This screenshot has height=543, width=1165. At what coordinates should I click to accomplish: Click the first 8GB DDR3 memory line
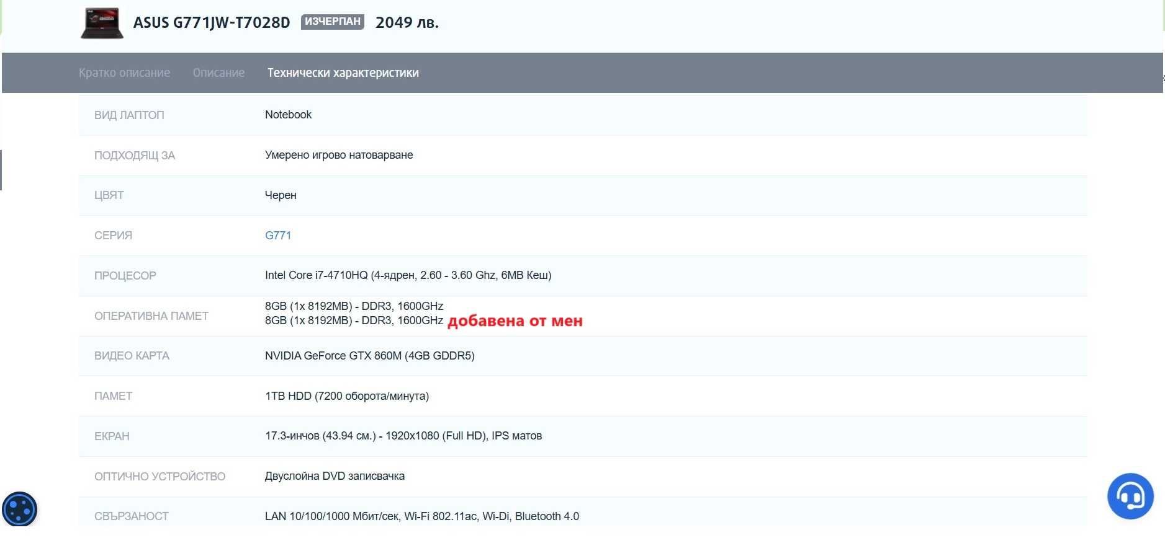[x=354, y=306]
